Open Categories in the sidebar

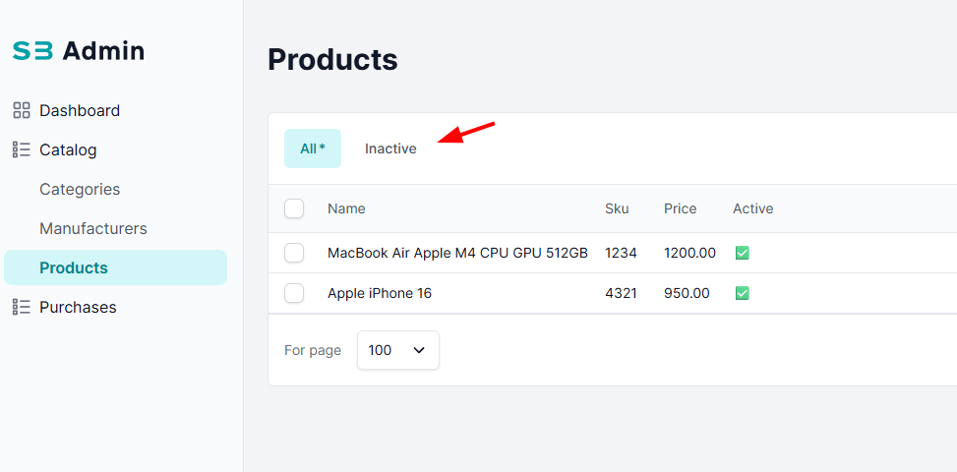click(80, 189)
